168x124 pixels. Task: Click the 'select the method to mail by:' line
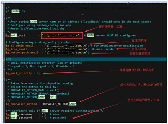tap(33, 87)
